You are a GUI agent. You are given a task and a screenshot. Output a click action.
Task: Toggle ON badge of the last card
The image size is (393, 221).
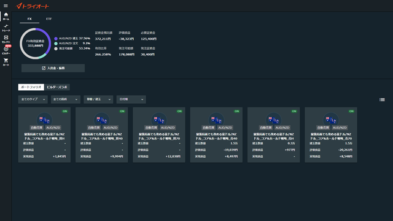[x=351, y=111]
